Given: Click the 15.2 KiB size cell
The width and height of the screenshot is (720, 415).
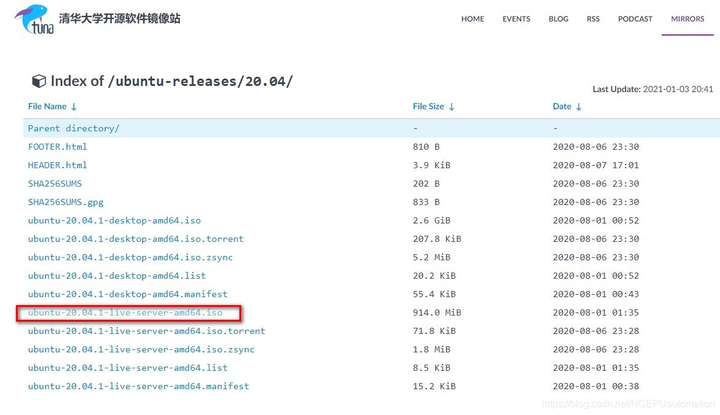Looking at the screenshot, I should pyautogui.click(x=434, y=386).
